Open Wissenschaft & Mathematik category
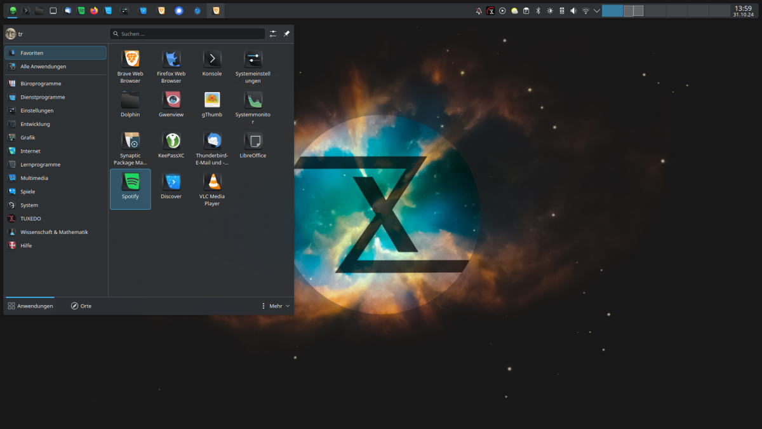The width and height of the screenshot is (762, 429). 55,232
